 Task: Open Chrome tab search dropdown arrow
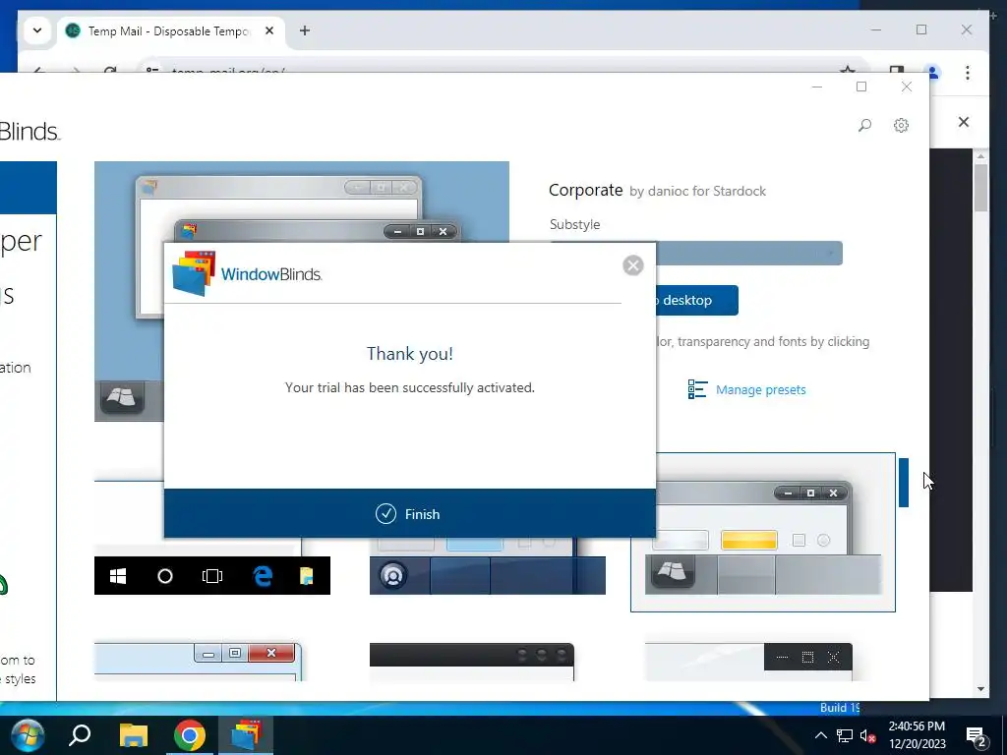37,30
